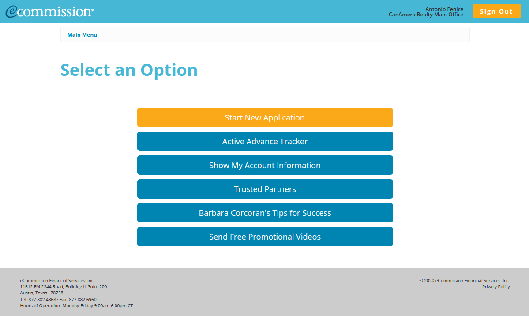Screen dimensions: 529x316
Task: Select Start New Application
Action: click(x=265, y=117)
